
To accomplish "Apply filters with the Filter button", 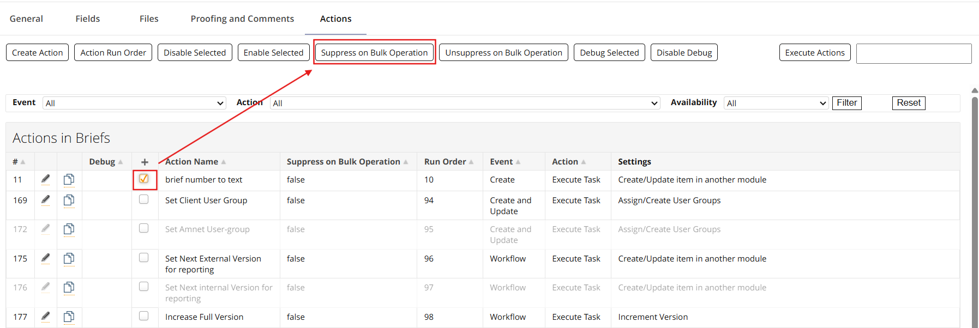I will (846, 103).
